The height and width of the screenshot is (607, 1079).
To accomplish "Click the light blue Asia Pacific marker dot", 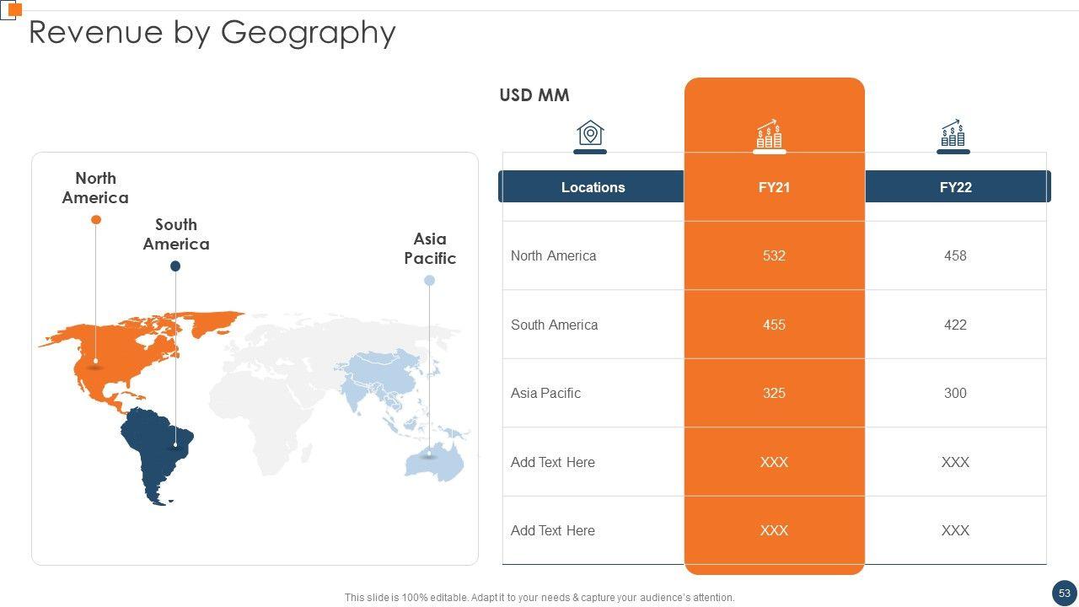I will coord(429,280).
